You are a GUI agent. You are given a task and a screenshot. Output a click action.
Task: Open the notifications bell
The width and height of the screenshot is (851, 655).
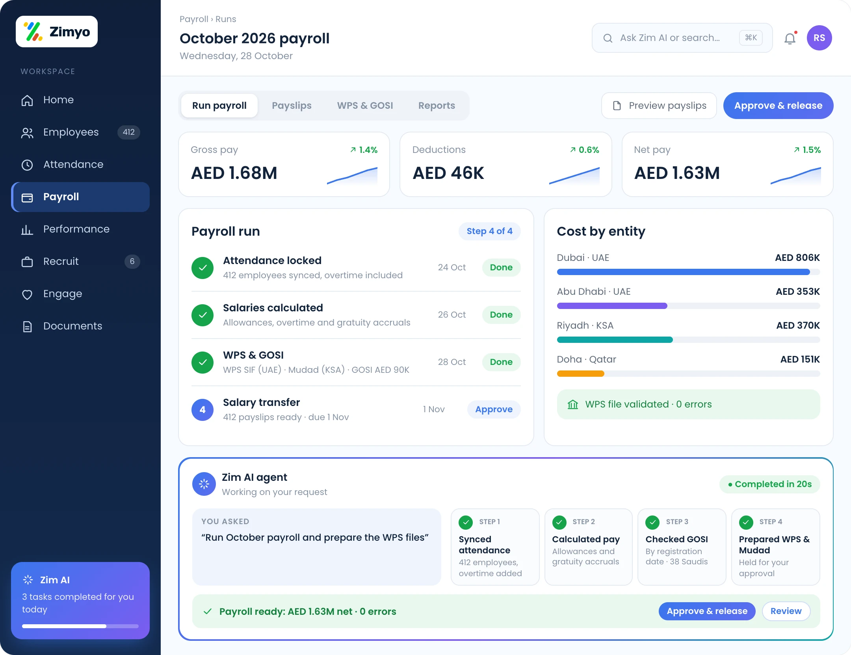790,38
